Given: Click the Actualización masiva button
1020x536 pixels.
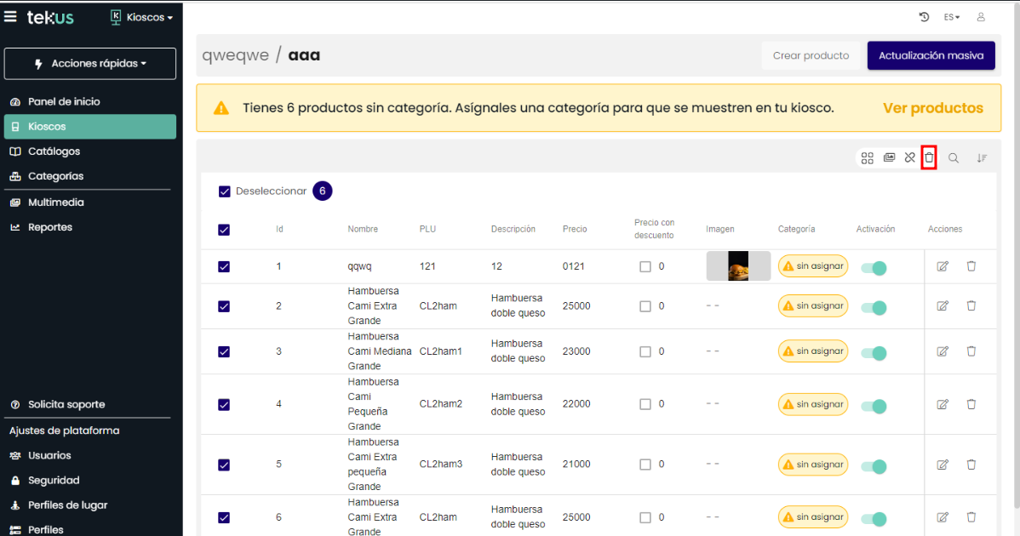Looking at the screenshot, I should [931, 55].
